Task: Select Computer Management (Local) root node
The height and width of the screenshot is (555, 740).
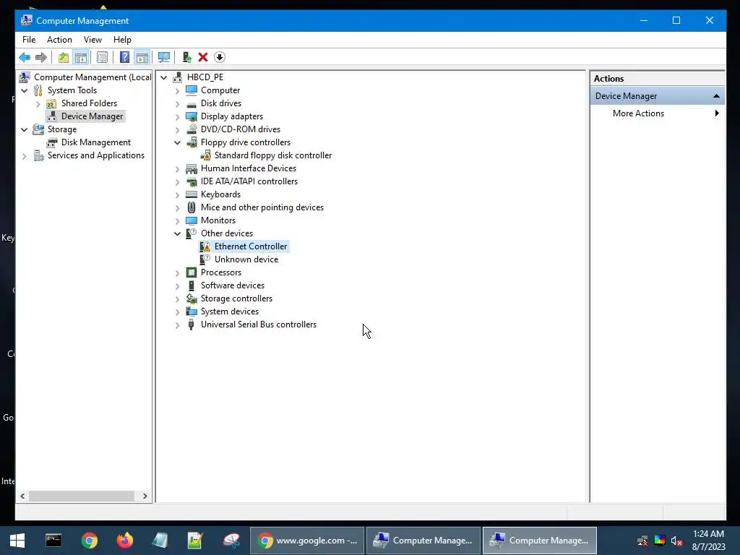Action: pos(92,77)
